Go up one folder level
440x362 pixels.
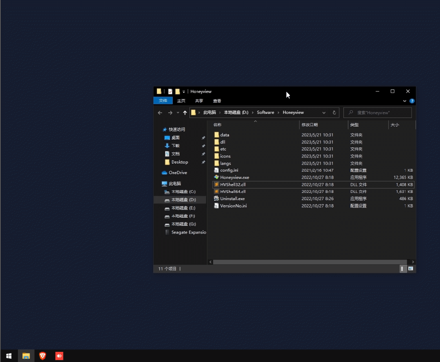(185, 113)
